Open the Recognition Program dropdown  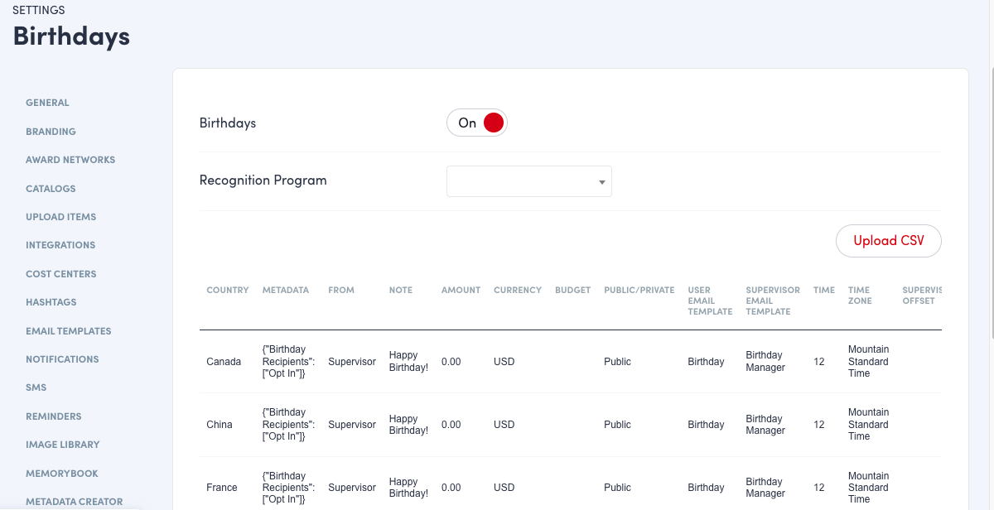tap(528, 181)
